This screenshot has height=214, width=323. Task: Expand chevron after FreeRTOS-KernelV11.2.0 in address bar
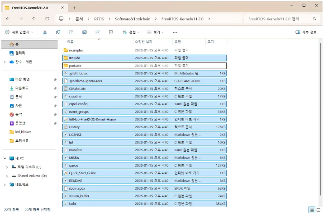point(209,19)
